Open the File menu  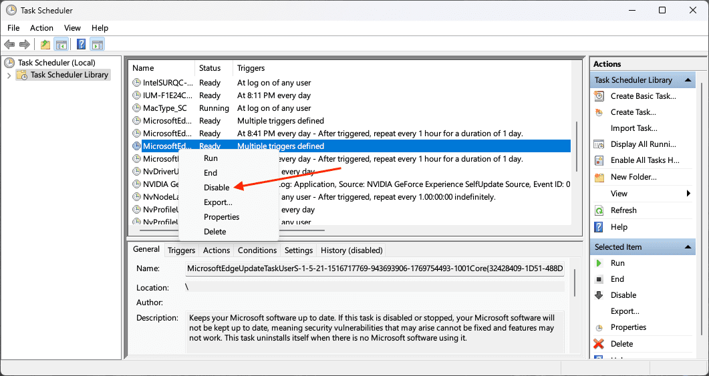[13, 27]
